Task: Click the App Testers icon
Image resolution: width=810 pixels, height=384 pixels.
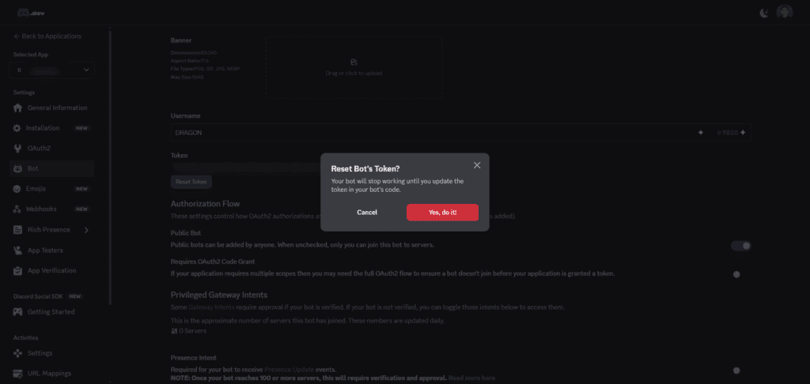Action: 17,250
